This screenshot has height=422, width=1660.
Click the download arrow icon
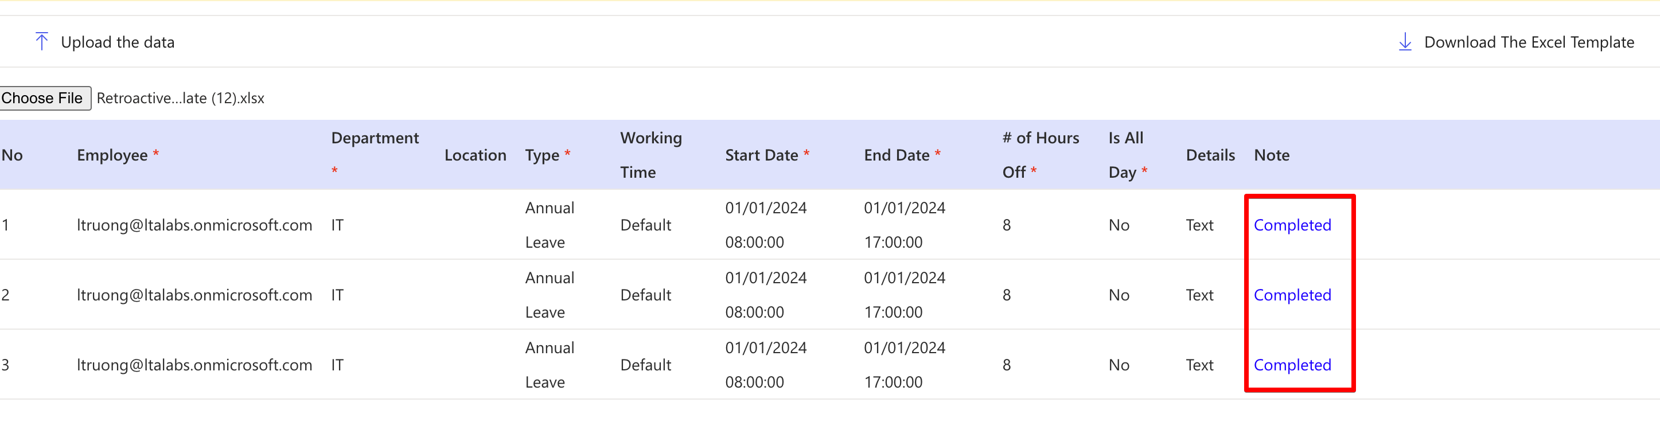1405,42
